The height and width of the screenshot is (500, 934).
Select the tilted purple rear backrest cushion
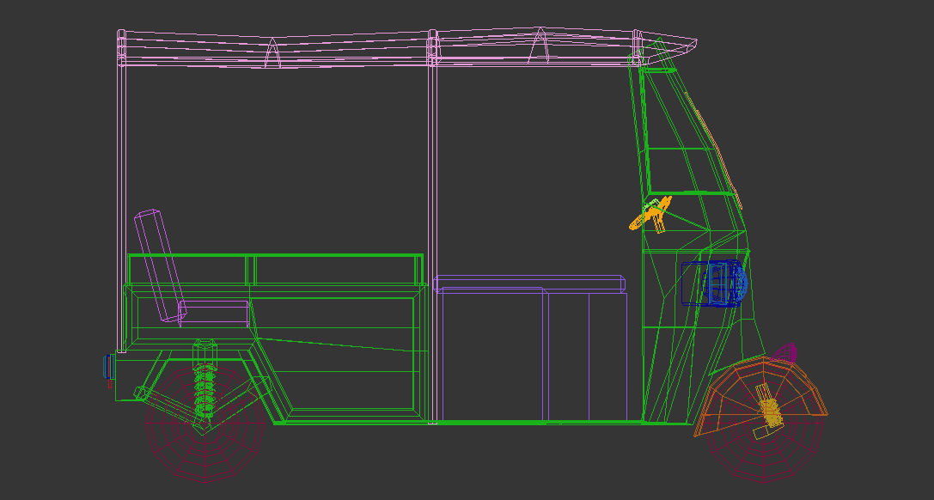[x=160, y=266]
